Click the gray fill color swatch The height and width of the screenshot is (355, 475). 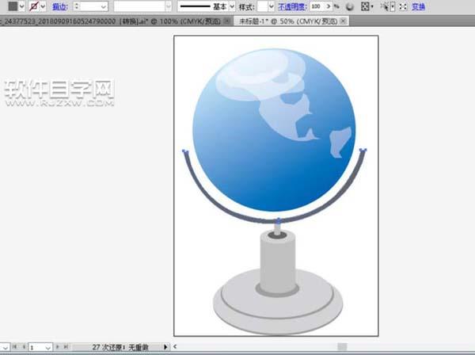coord(13,6)
